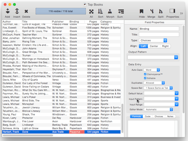The height and width of the screenshot is (141, 188).
Task: Open the Default Value dropdown arrow
Action: (x=177, y=93)
